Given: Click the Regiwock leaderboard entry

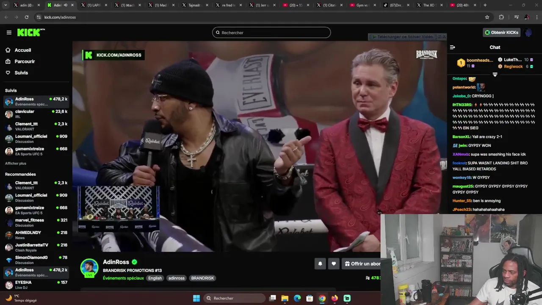Looking at the screenshot, I should click(515, 67).
